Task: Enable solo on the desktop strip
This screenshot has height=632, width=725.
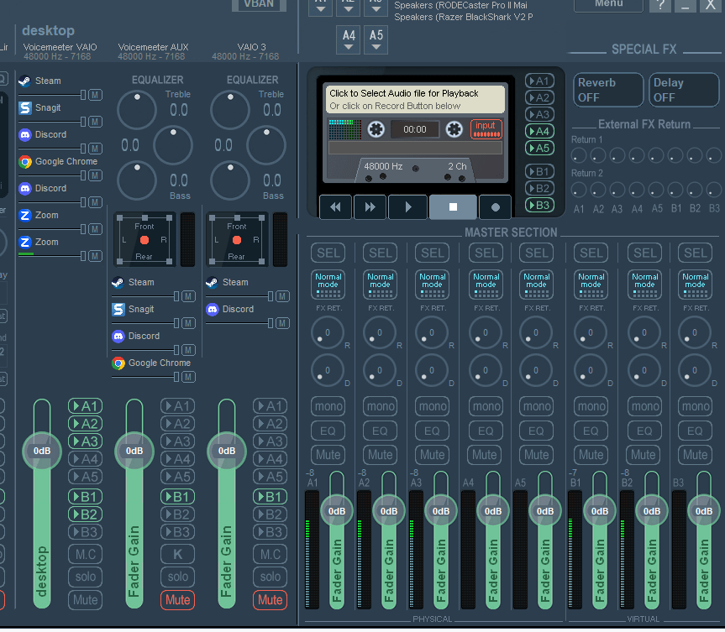Action: point(86,577)
